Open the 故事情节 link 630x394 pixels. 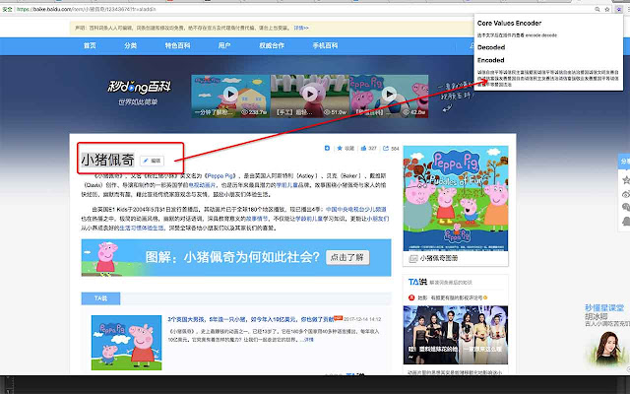(x=257, y=219)
